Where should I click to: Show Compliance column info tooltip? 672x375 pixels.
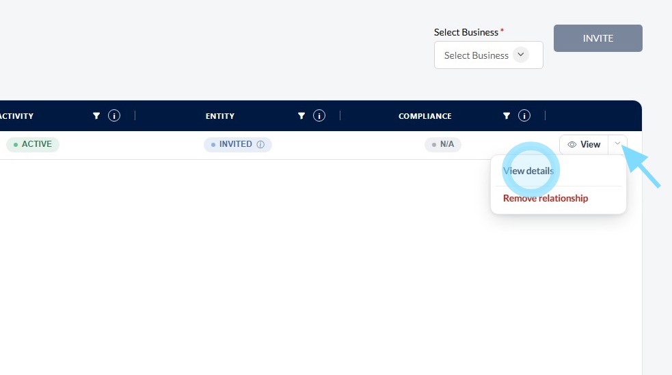tap(524, 115)
